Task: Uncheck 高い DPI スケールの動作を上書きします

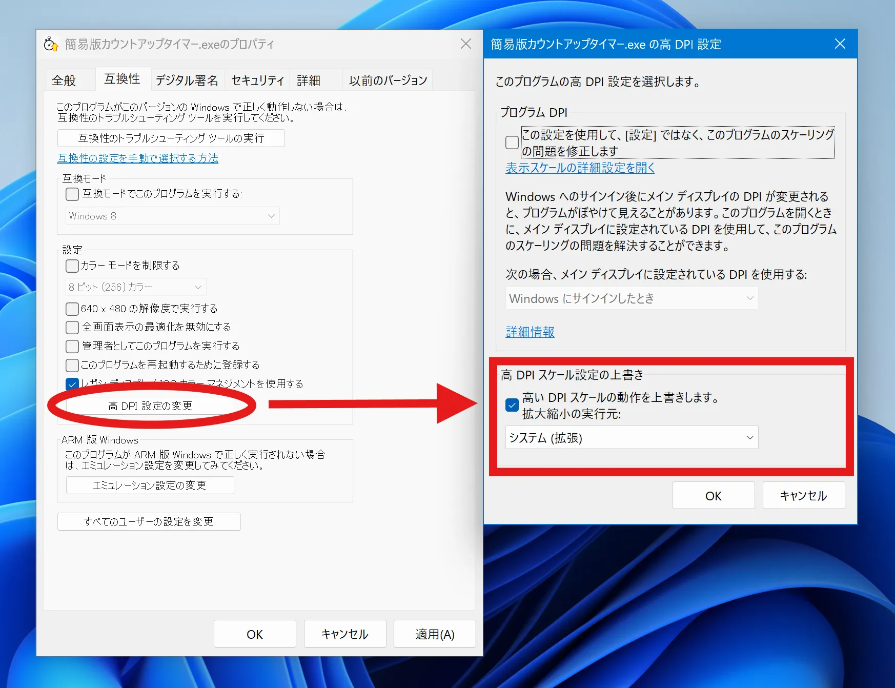Action: click(512, 405)
